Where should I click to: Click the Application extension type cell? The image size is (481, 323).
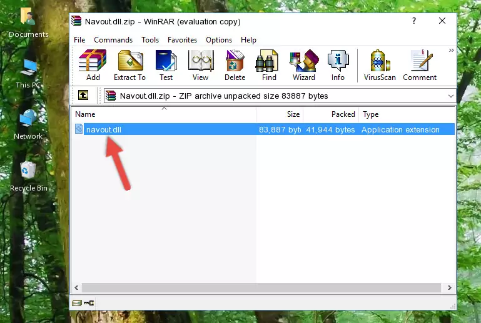(x=400, y=129)
